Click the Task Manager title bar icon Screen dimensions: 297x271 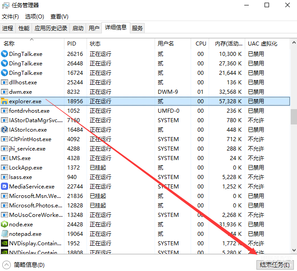click(x=5, y=5)
